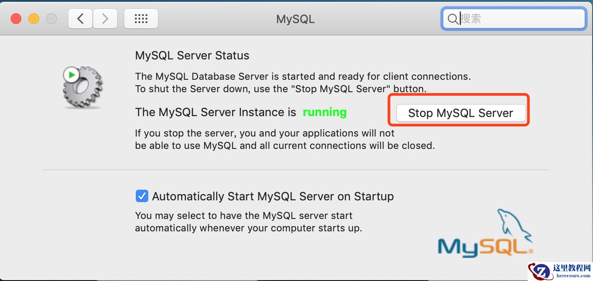Image resolution: width=593 pixels, height=281 pixels.
Task: Click the "ready for client connections" description line
Action: click(303, 76)
